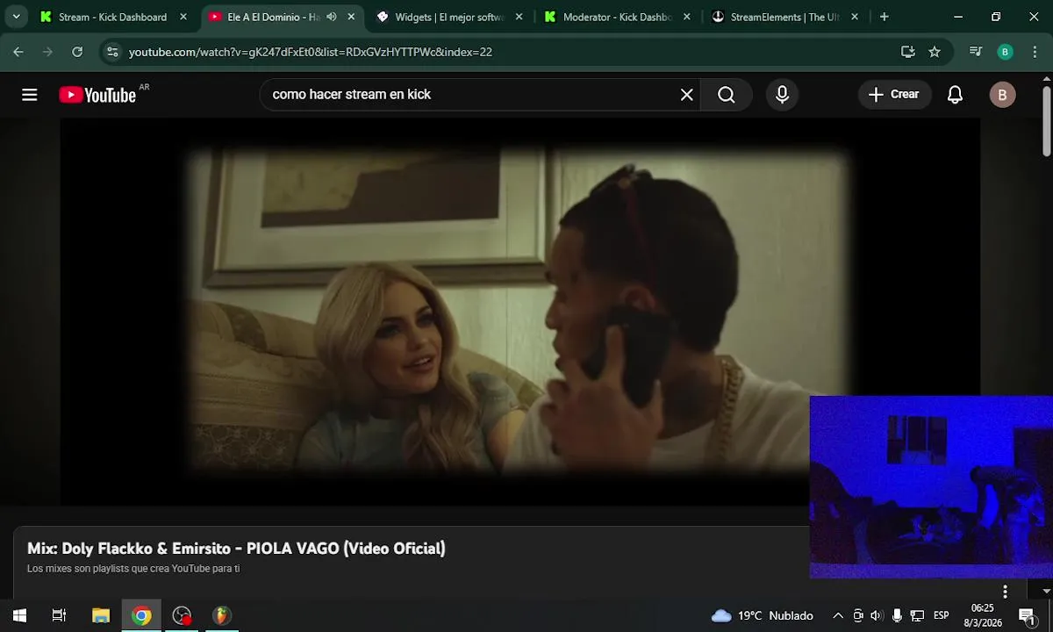Open the weather widget 19°C Nublado

763,615
